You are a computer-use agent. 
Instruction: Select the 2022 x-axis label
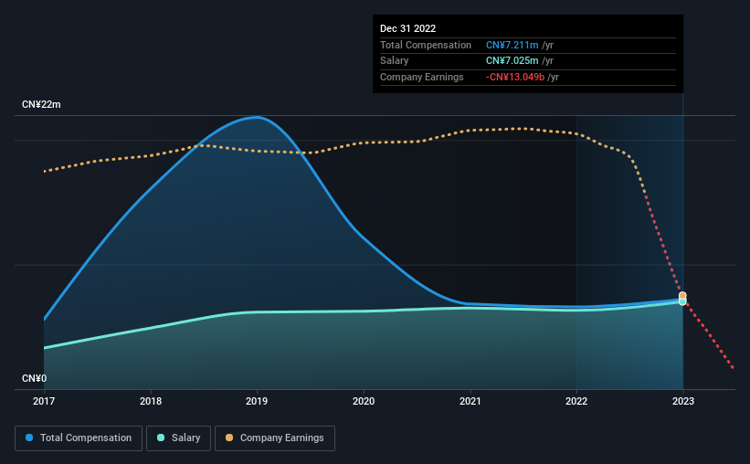[x=576, y=401]
